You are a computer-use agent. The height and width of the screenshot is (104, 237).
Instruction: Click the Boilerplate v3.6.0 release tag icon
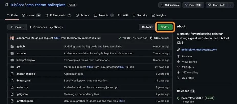(179, 98)
